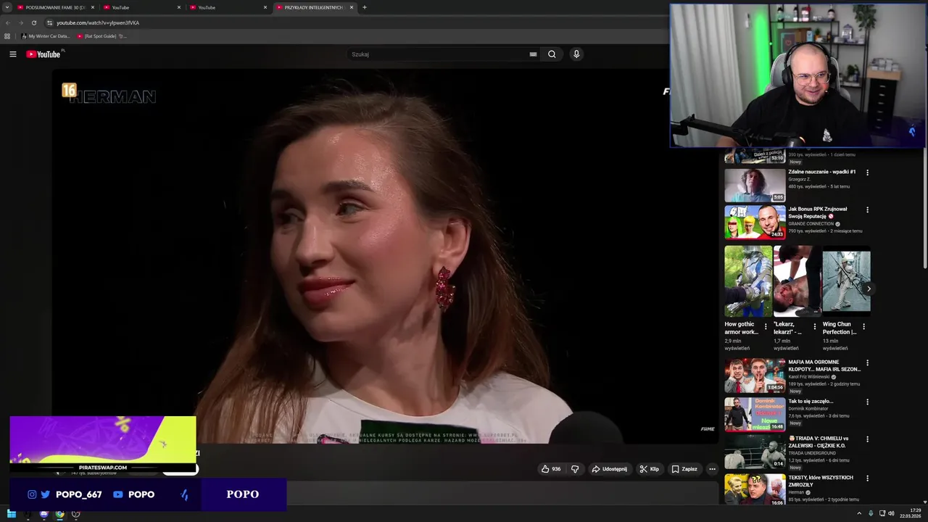
Task: Open options for Lekarz, lekarz short
Action: click(814, 326)
